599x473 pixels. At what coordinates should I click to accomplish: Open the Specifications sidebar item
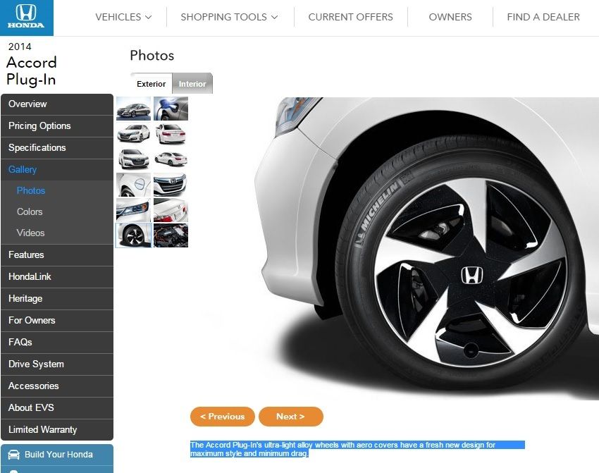tap(37, 147)
